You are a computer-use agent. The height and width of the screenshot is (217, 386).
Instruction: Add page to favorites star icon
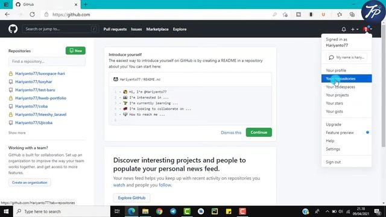[285, 14]
